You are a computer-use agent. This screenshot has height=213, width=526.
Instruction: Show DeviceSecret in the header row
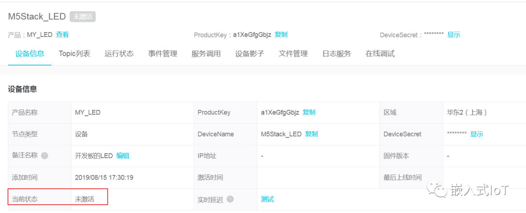point(454,35)
